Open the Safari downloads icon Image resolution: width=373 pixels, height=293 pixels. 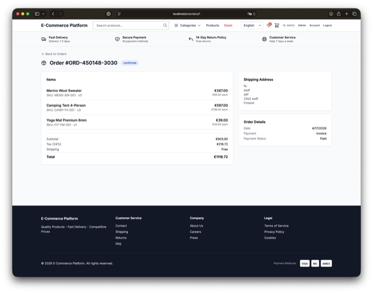pyautogui.click(x=331, y=14)
